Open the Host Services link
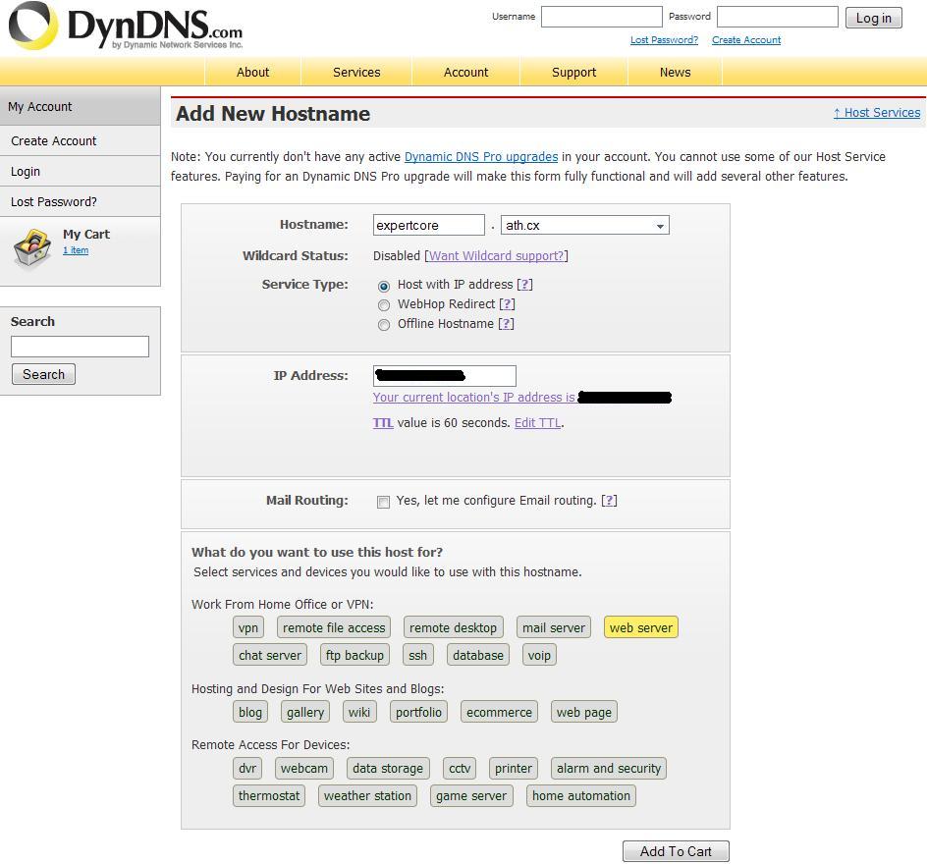Viewport: 927px width, 864px height. (x=877, y=113)
